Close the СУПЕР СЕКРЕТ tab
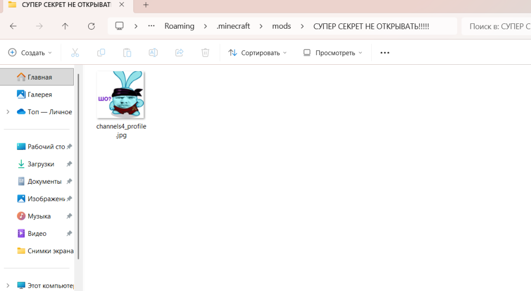 click(122, 5)
